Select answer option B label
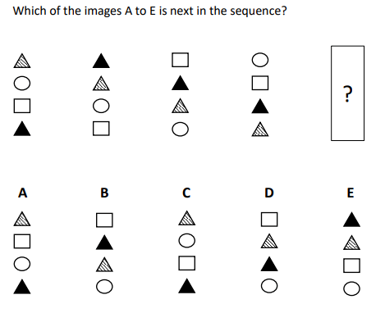The width and height of the screenshot is (385, 313). click(104, 193)
